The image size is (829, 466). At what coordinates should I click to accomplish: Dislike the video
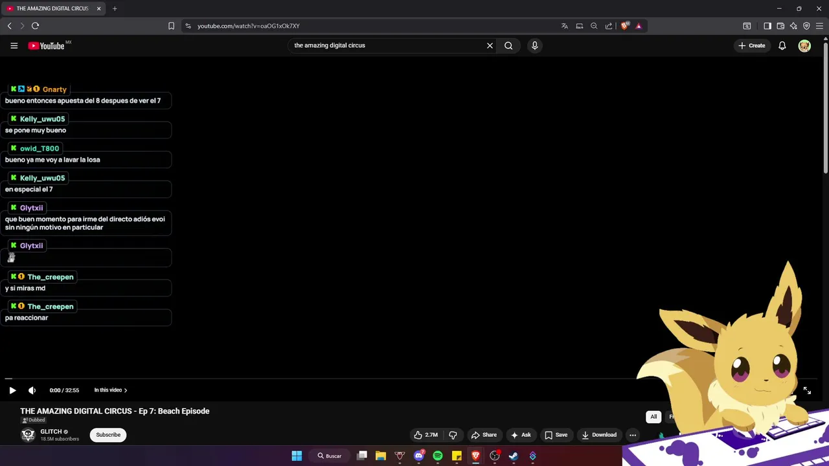[453, 435]
